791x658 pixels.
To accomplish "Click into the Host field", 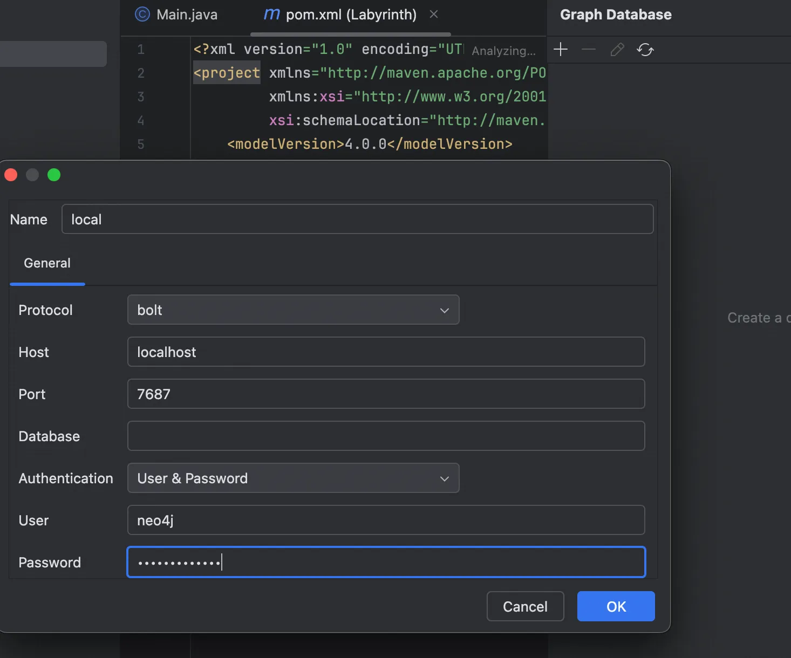I will pyautogui.click(x=386, y=352).
